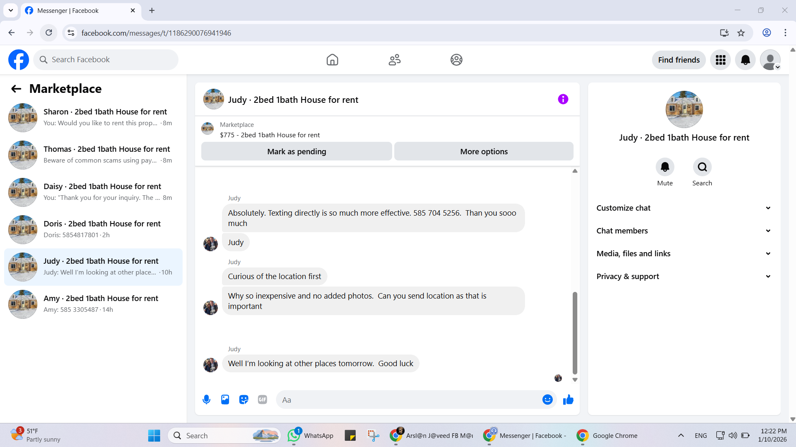Open a new browser tab
The height and width of the screenshot is (447, 796).
click(152, 10)
